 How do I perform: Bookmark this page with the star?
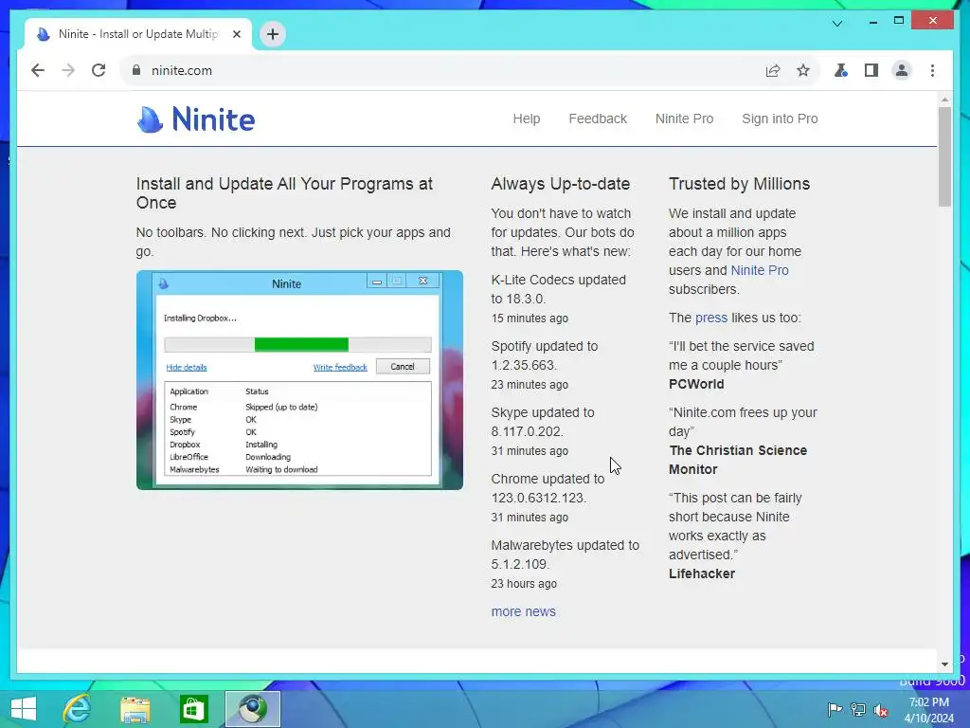pos(803,70)
